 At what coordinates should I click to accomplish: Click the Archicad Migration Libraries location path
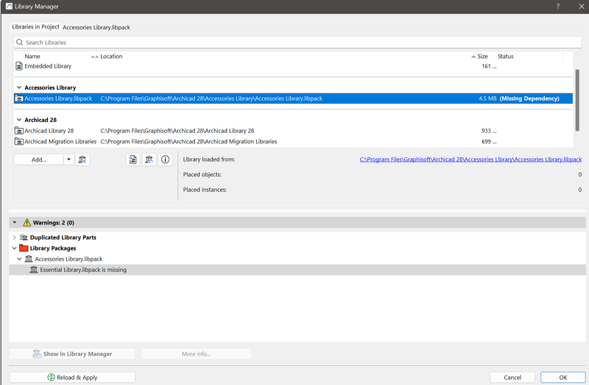pyautogui.click(x=188, y=142)
